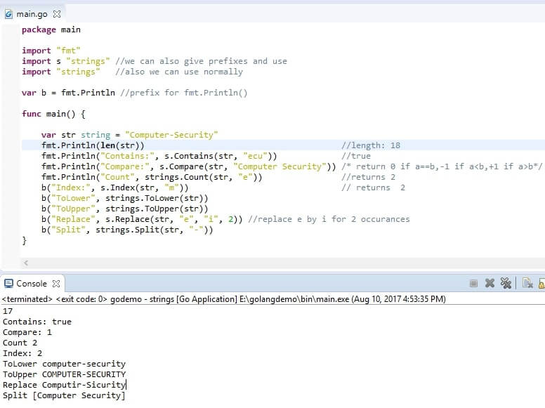Click the import "fmt" line

point(51,51)
